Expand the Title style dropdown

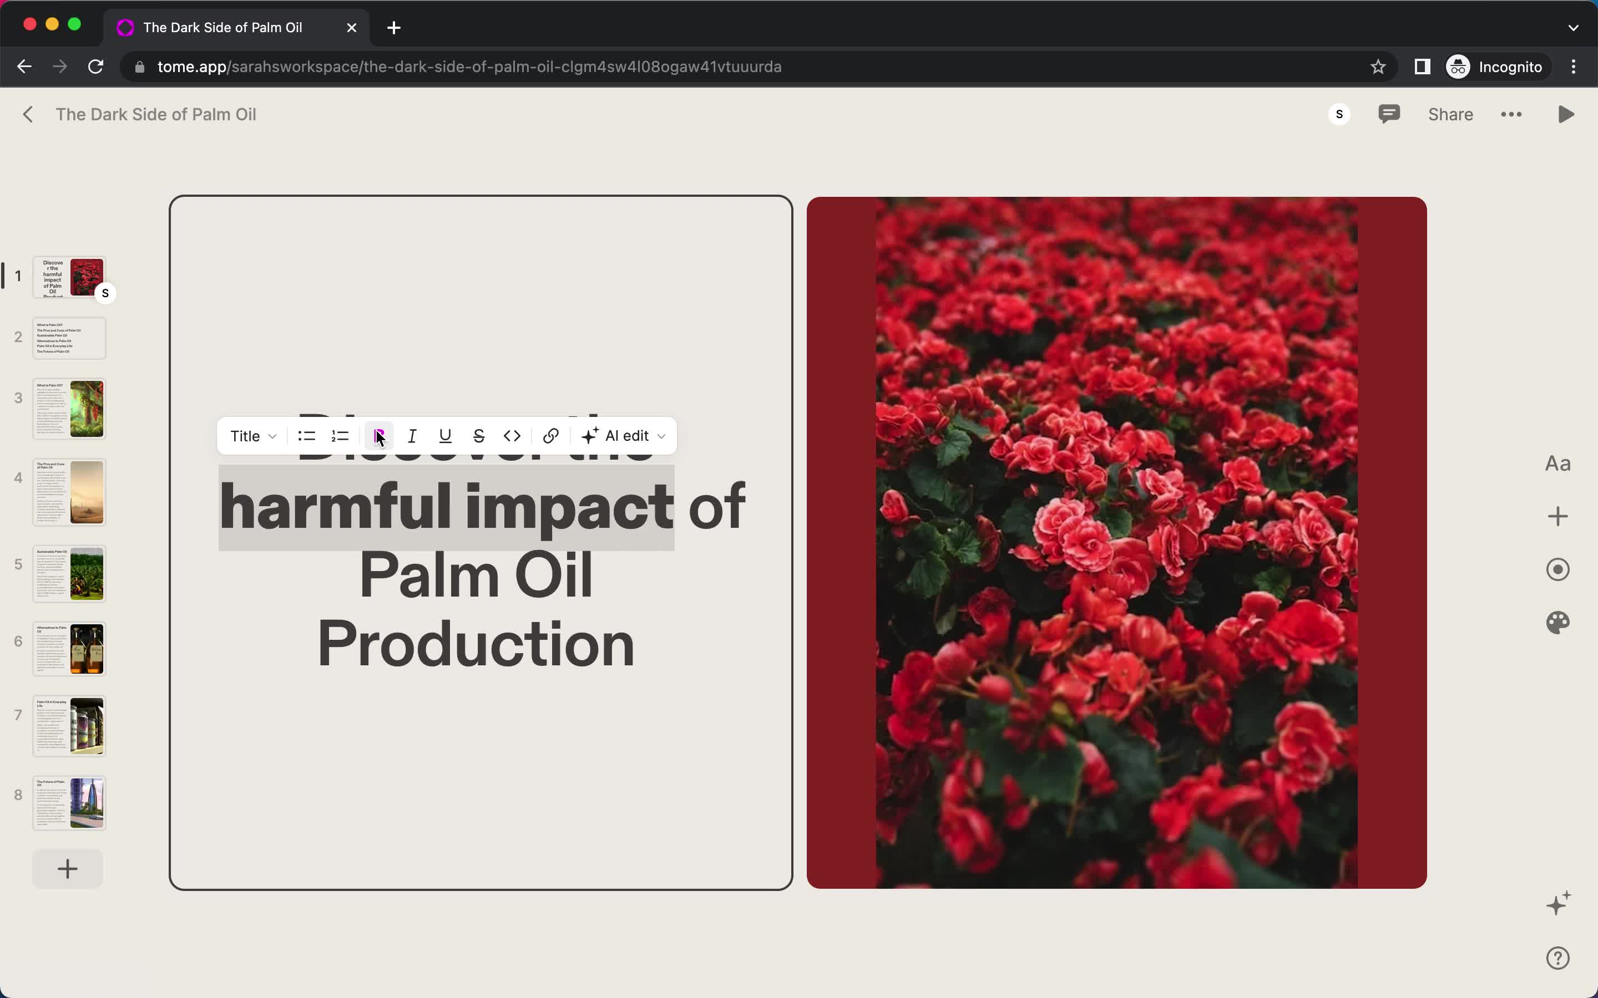click(x=252, y=436)
